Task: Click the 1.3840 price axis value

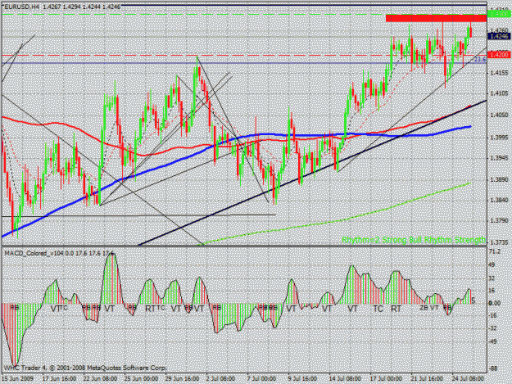Action: point(499,201)
